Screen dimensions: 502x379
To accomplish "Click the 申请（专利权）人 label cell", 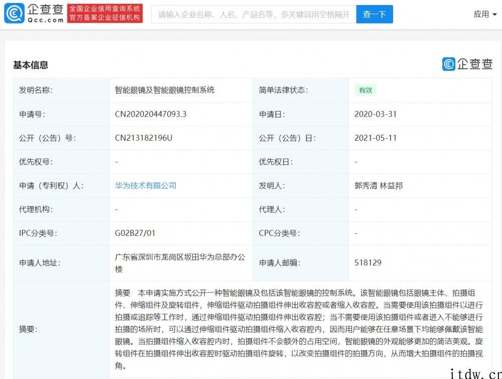I will click(x=61, y=185).
